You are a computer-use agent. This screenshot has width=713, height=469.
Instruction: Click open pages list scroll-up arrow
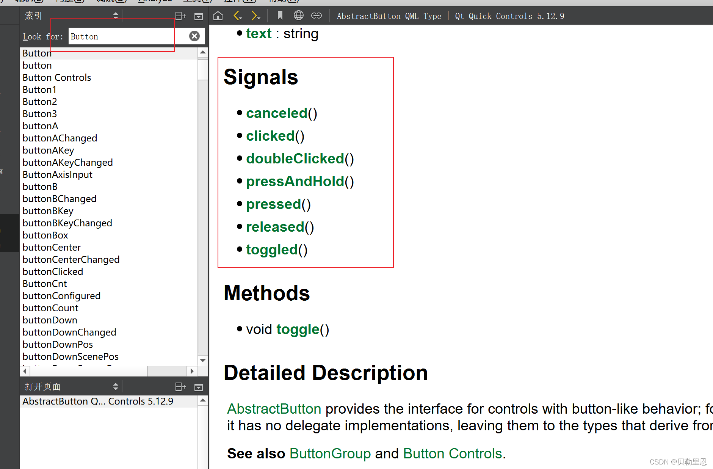[x=203, y=400]
